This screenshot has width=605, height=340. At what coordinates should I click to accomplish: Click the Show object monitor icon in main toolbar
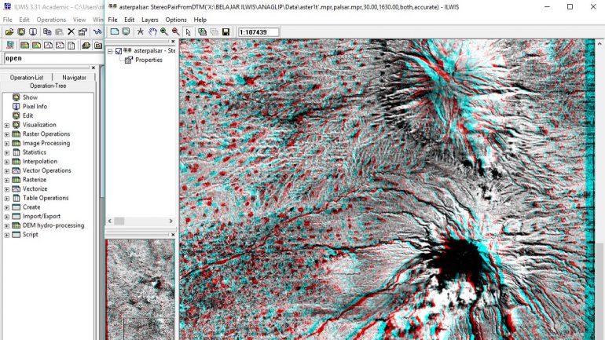(21, 32)
